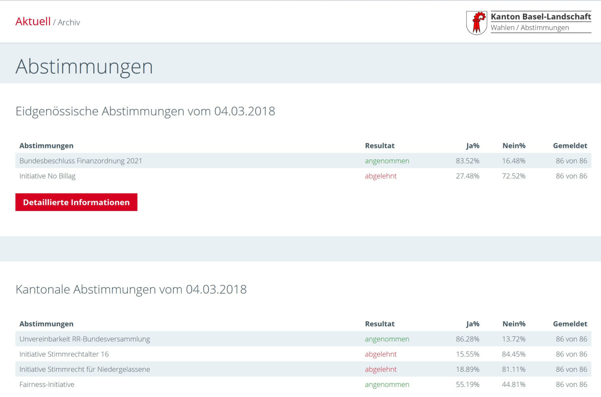Select Initiative Stimmrechtalter 16 row
Screen dimensions: 601x397
303,354
